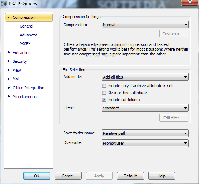The image size is (199, 184).
Task: Open the General compression page
Action: 26,26
